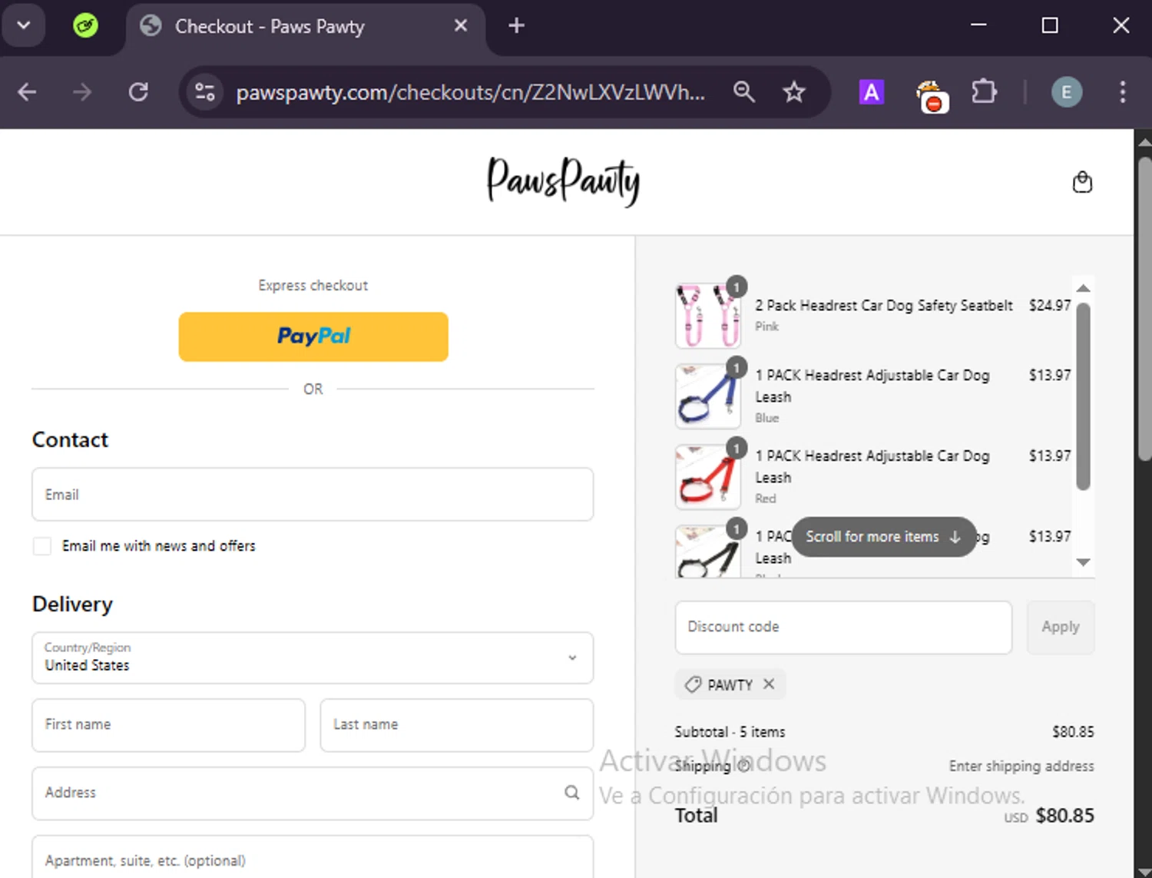Expand the Country/Region dropdown

click(313, 658)
